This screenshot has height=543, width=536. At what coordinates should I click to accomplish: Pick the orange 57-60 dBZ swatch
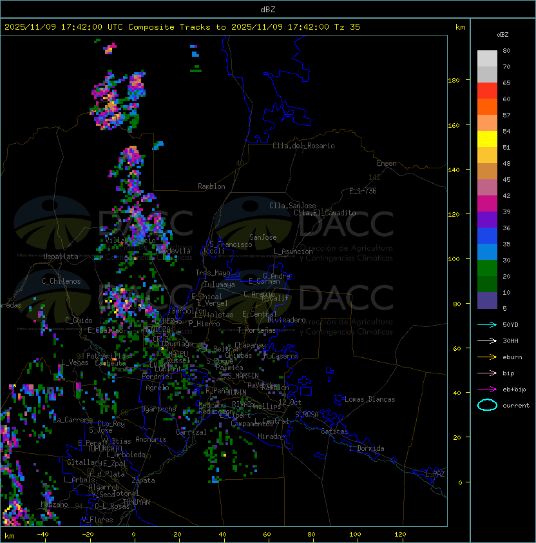click(487, 107)
